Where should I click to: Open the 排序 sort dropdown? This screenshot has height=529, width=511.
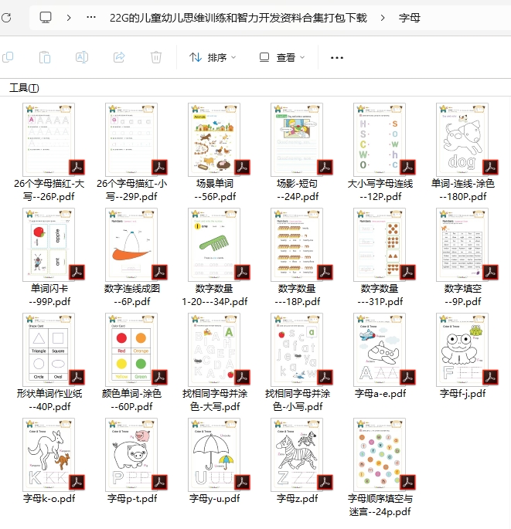point(213,57)
